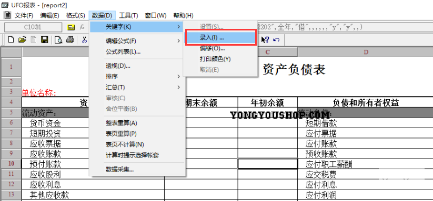Select column D header

[x=366, y=52]
